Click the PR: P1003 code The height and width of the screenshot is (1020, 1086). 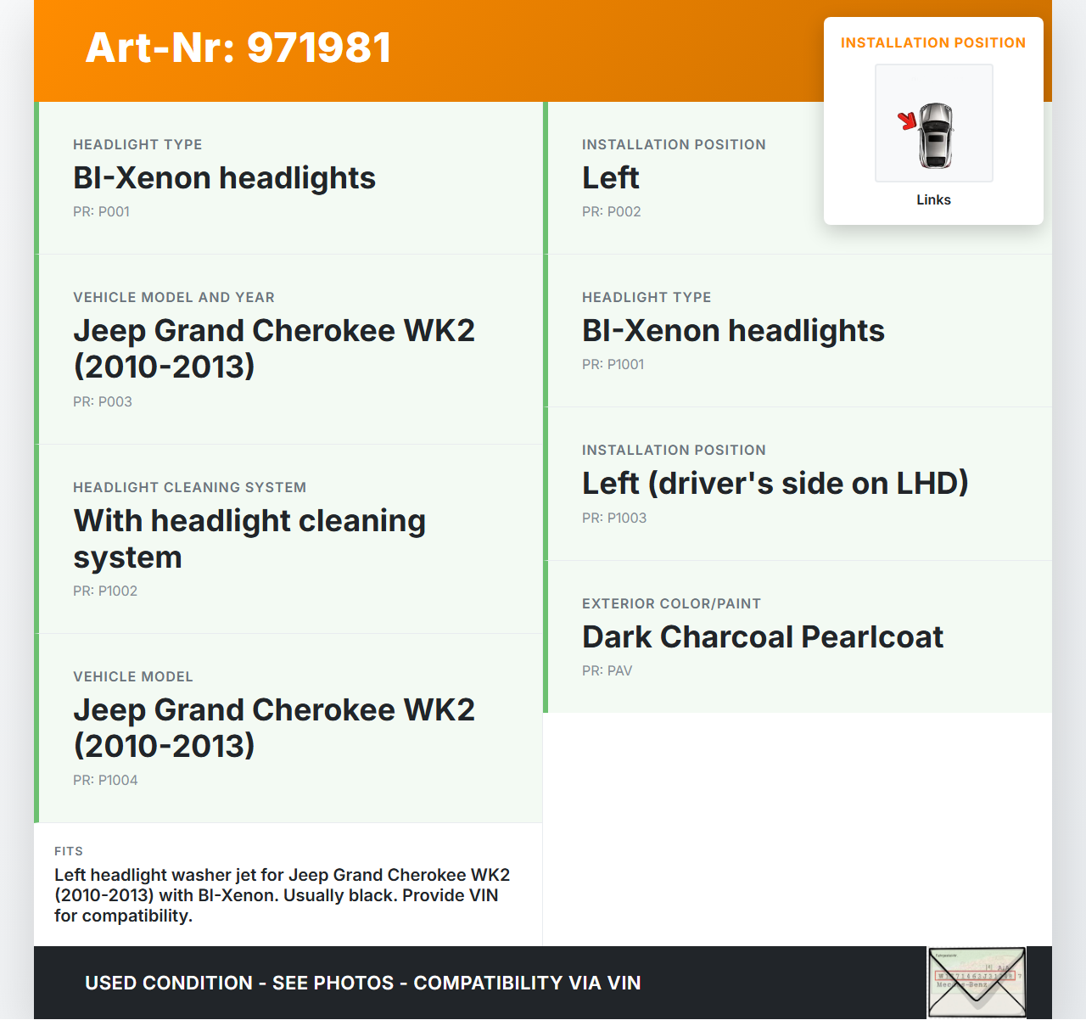[x=614, y=518]
